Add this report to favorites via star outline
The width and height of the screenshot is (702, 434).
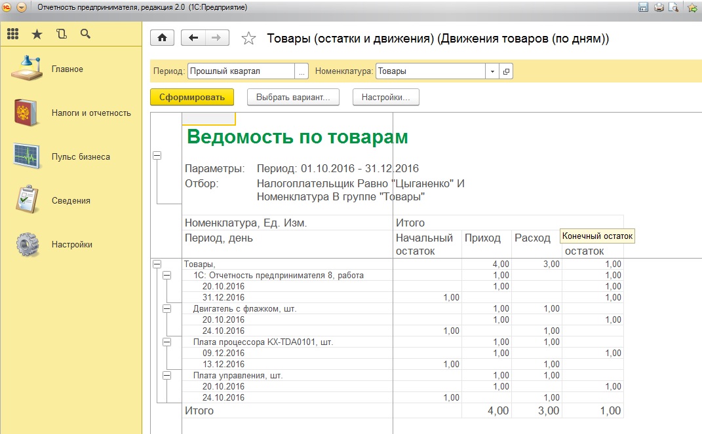point(248,39)
